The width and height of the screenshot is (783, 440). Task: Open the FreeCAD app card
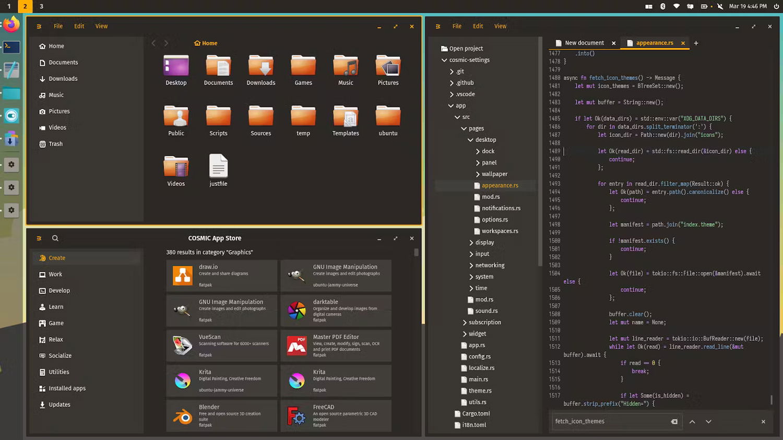336,415
